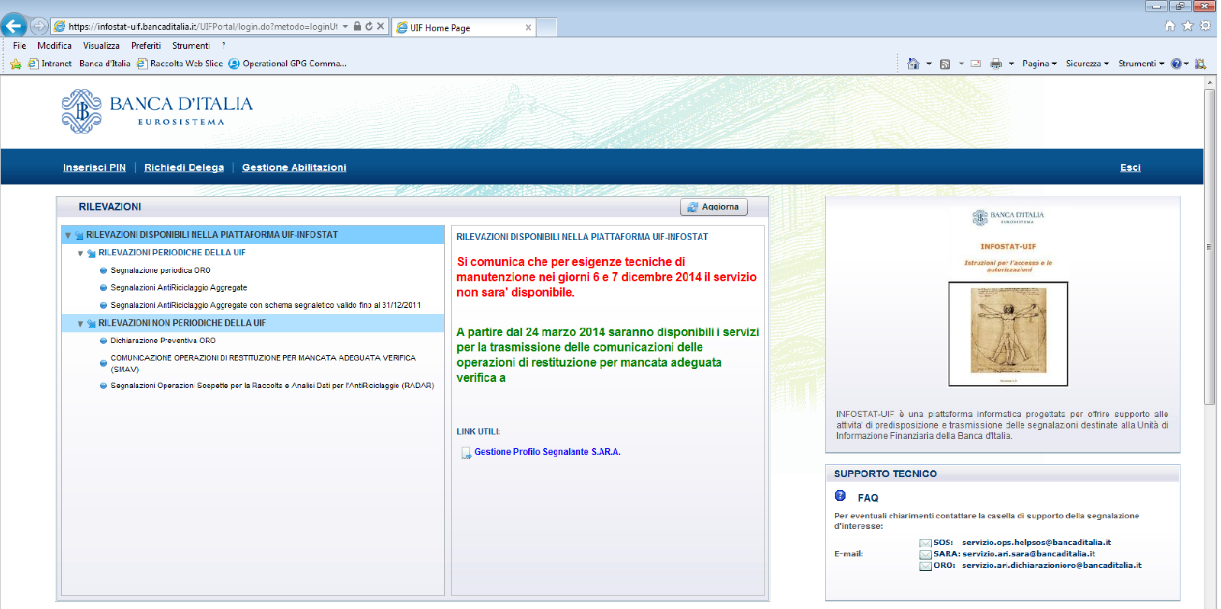1221x609 pixels.
Task: Open the Intranet favorite
Action: point(50,64)
